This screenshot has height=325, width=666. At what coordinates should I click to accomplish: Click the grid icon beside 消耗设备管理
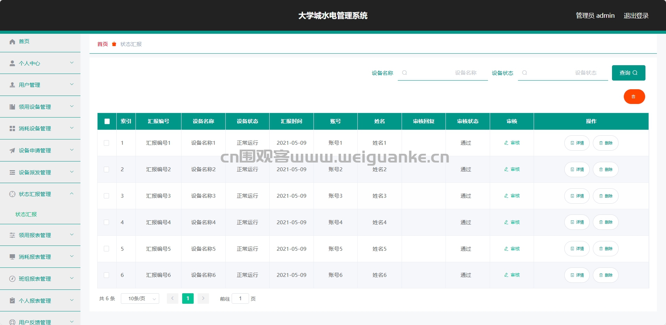coord(12,128)
